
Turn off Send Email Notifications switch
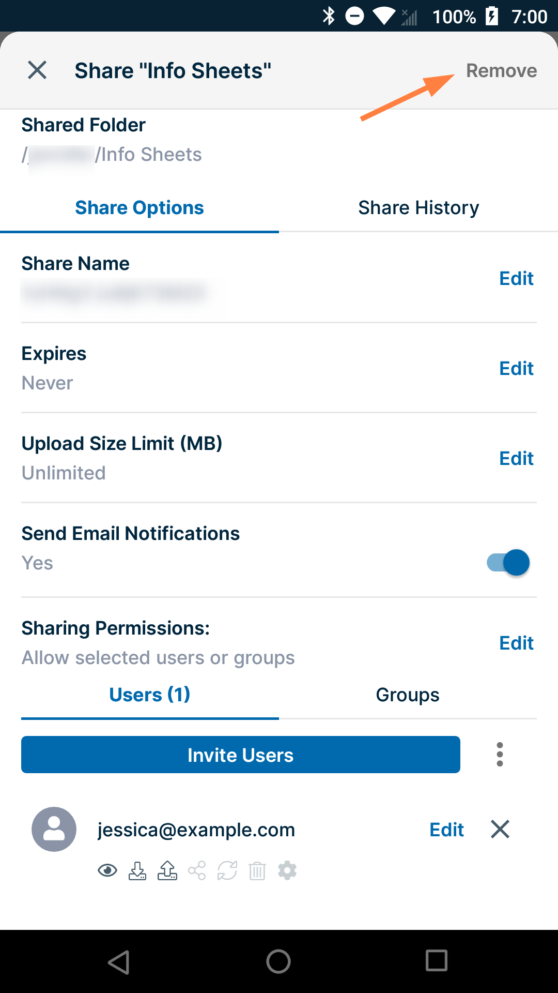coord(508,563)
